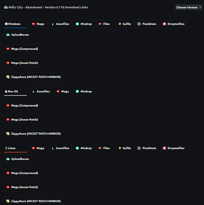Click the cloud download icon beside title
Image resolution: width=204 pixels, height=205 pixels.
click(x=6, y=7)
